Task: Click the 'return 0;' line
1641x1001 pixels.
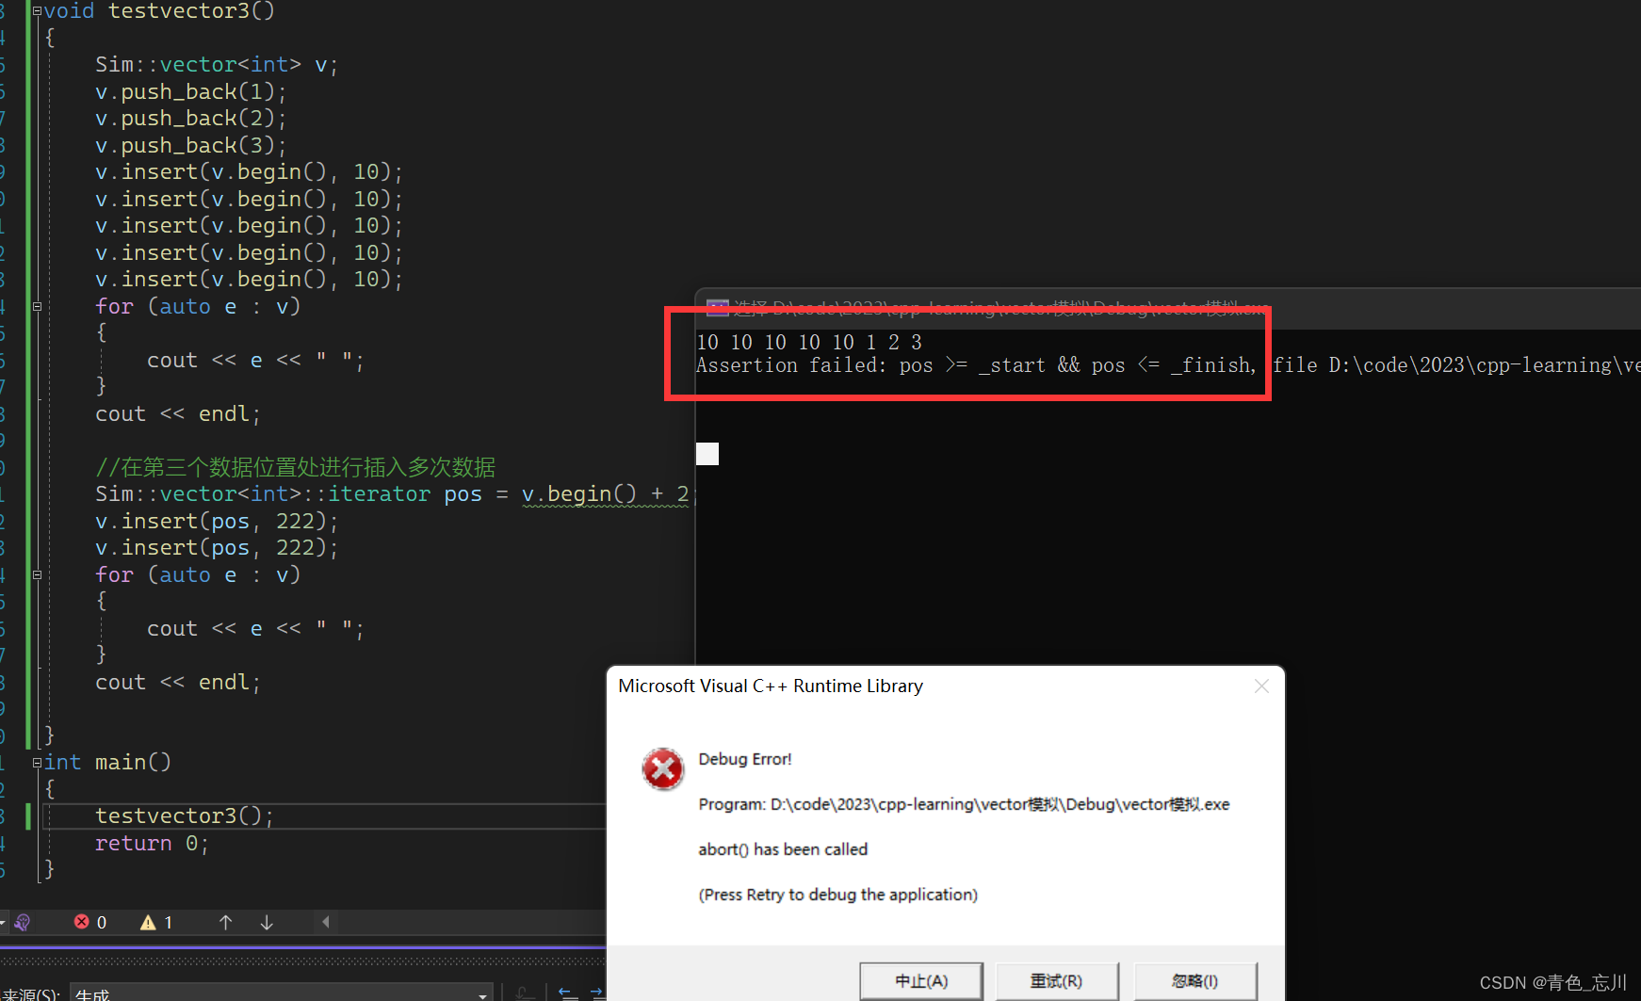Action: tap(152, 843)
